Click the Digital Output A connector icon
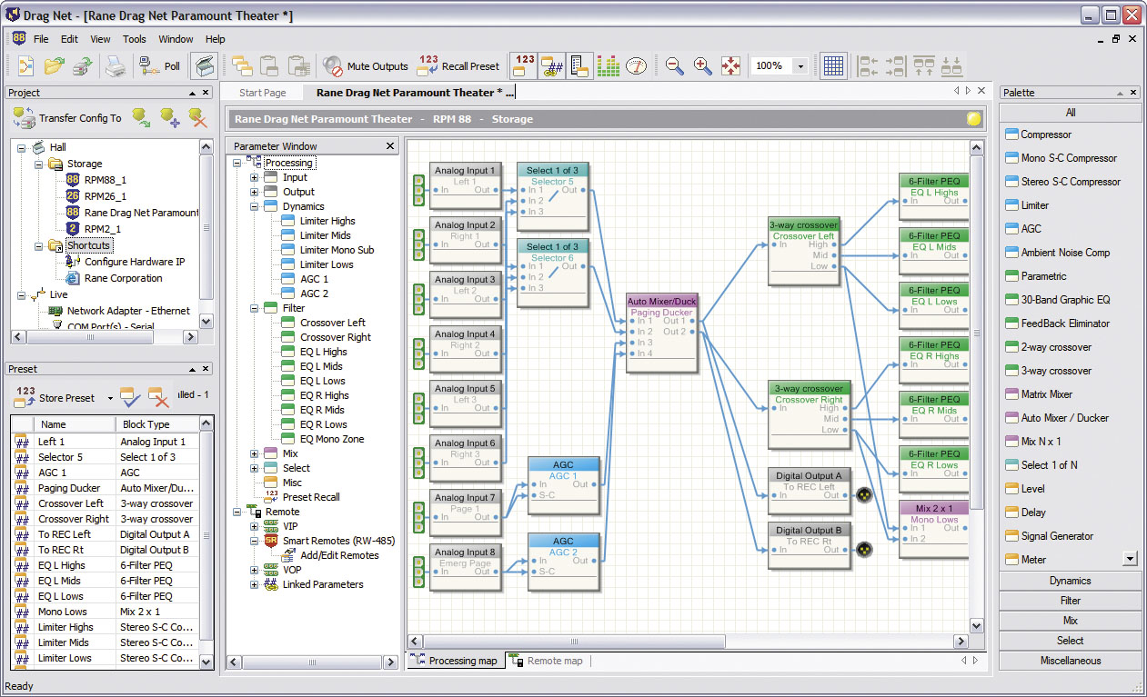Image resolution: width=1147 pixels, height=697 pixels. point(864,495)
